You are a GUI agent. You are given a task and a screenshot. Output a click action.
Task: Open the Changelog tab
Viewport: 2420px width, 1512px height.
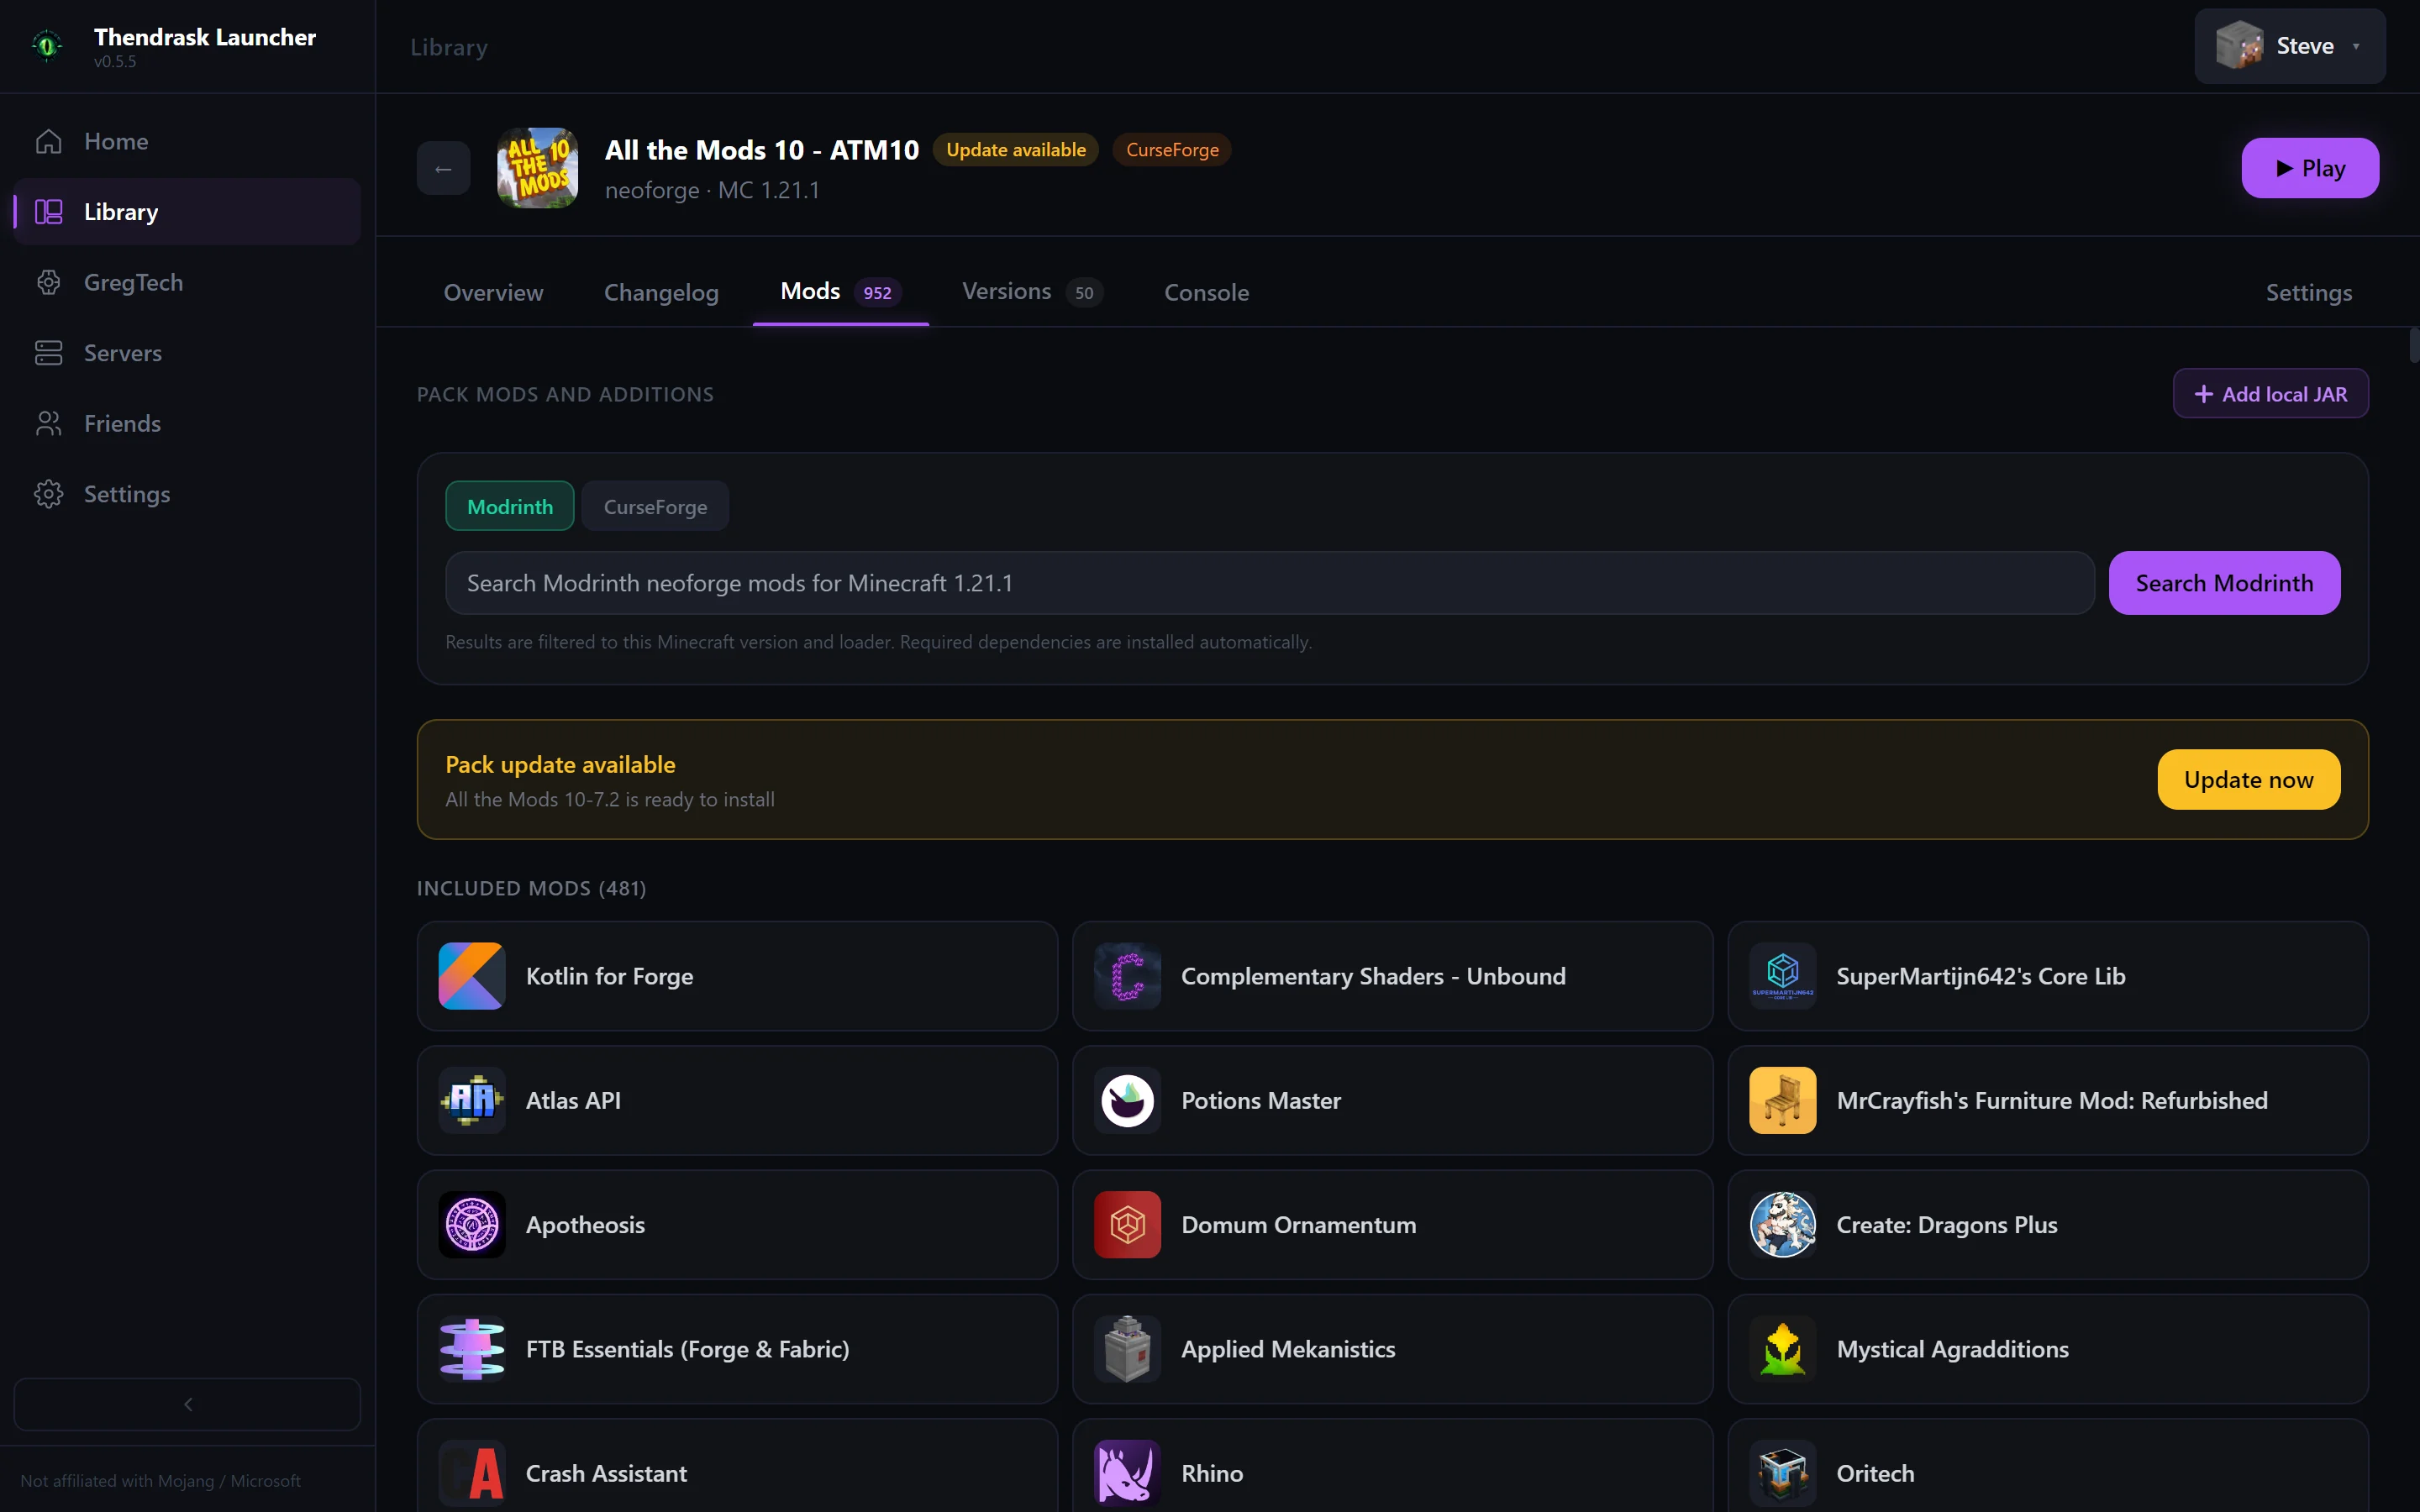(661, 292)
